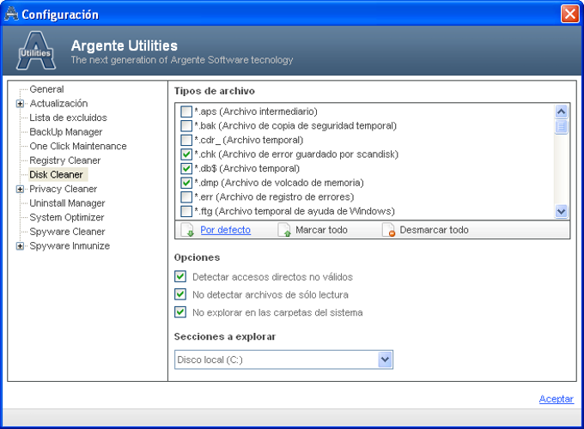This screenshot has height=429, width=584.
Task: Click the Aceptar link
Action: (556, 399)
